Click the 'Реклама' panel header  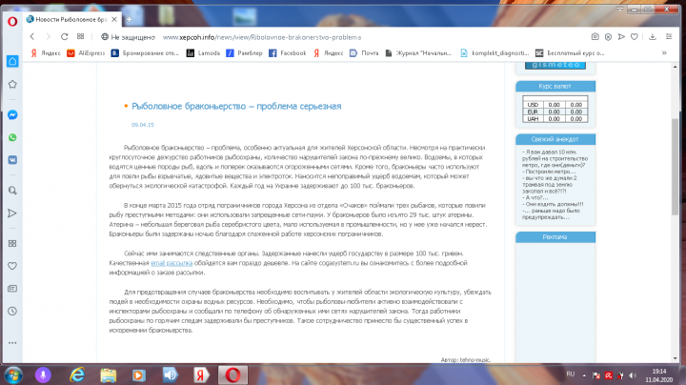click(x=555, y=237)
